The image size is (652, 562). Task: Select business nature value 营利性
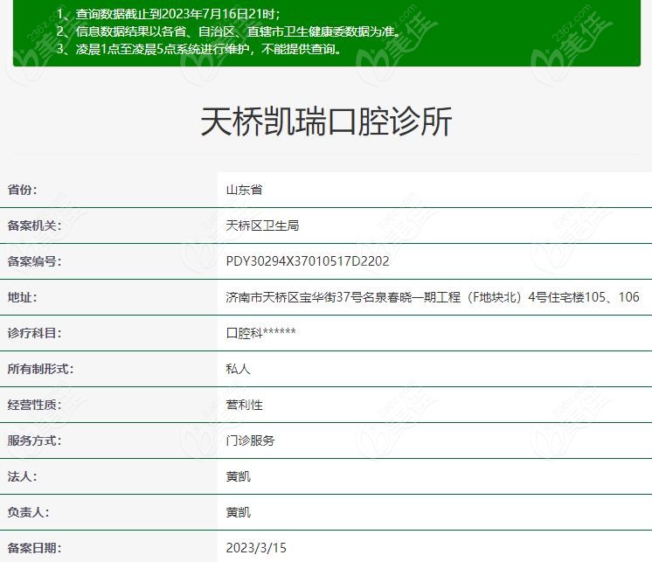[244, 405]
